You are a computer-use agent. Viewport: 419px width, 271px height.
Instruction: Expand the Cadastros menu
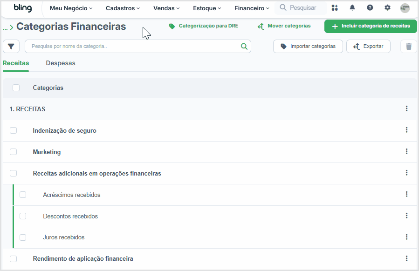(123, 8)
